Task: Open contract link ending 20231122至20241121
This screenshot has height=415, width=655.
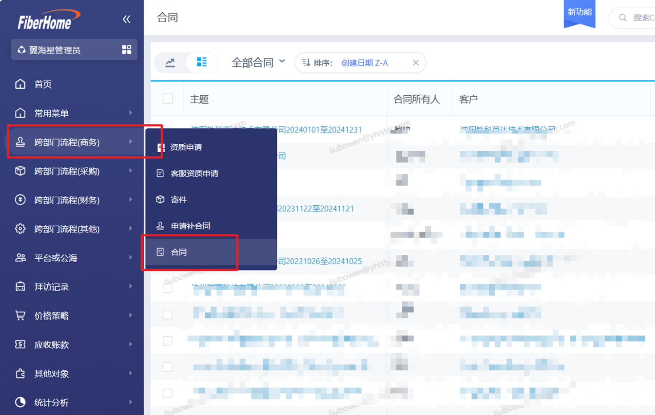Action: [x=316, y=208]
